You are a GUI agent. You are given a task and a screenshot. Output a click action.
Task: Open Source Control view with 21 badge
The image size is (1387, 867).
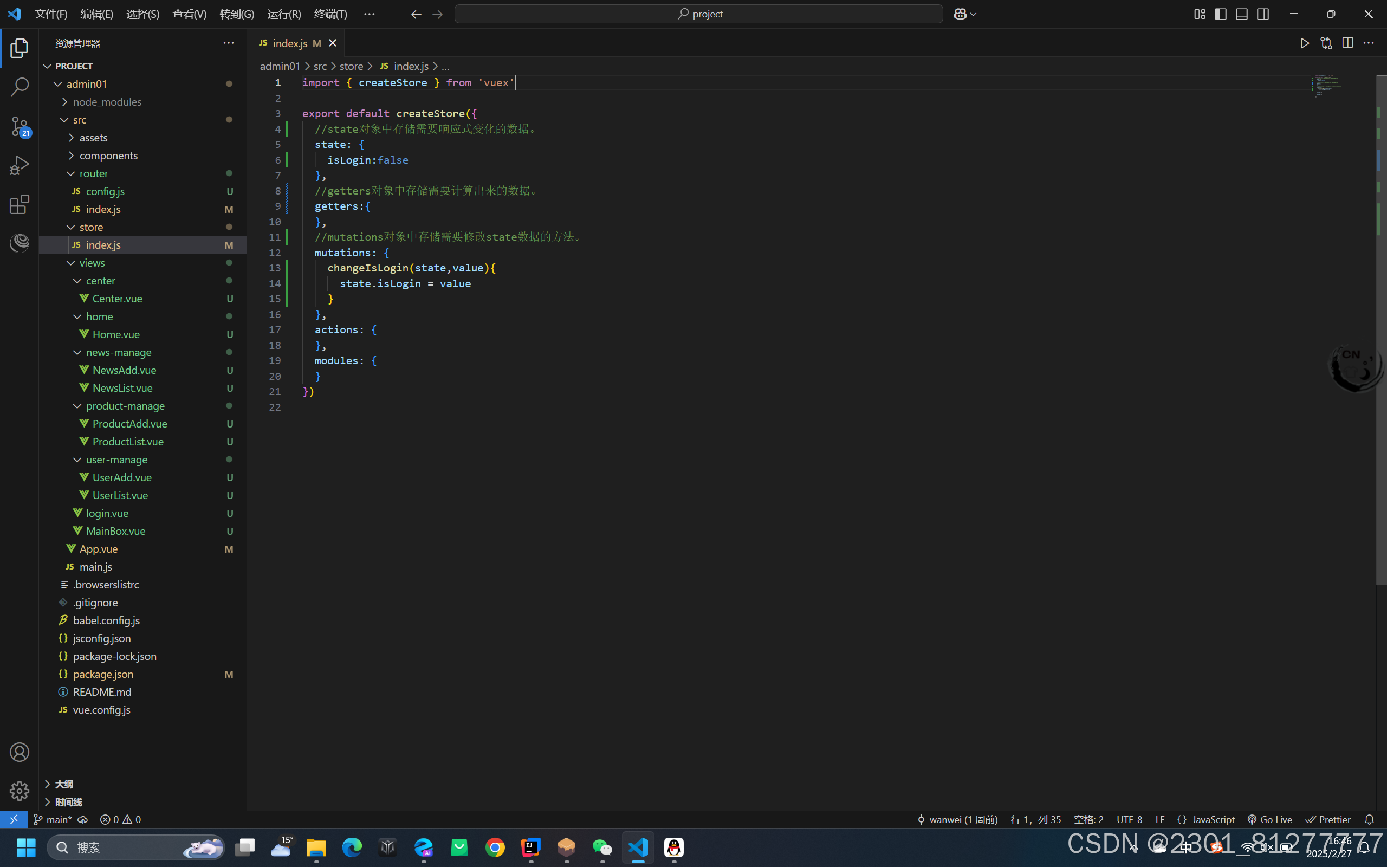pos(20,126)
